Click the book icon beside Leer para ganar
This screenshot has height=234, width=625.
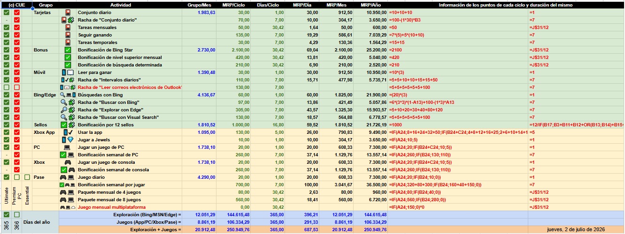[x=70, y=73]
